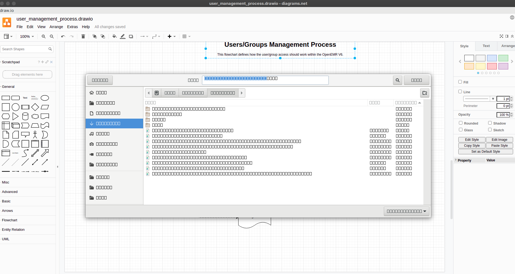Click Set as Default Style
This screenshot has height=274, width=515.
tap(485, 151)
